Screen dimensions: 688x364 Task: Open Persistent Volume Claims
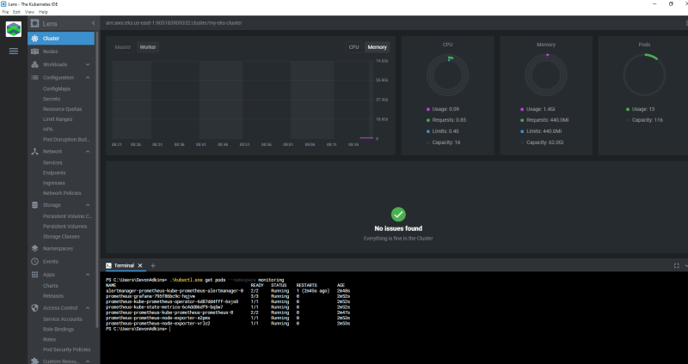click(68, 216)
